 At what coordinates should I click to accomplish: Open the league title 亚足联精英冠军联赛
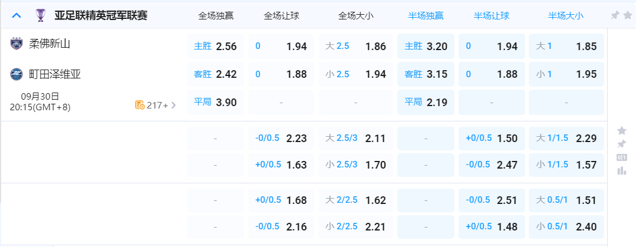(101, 16)
